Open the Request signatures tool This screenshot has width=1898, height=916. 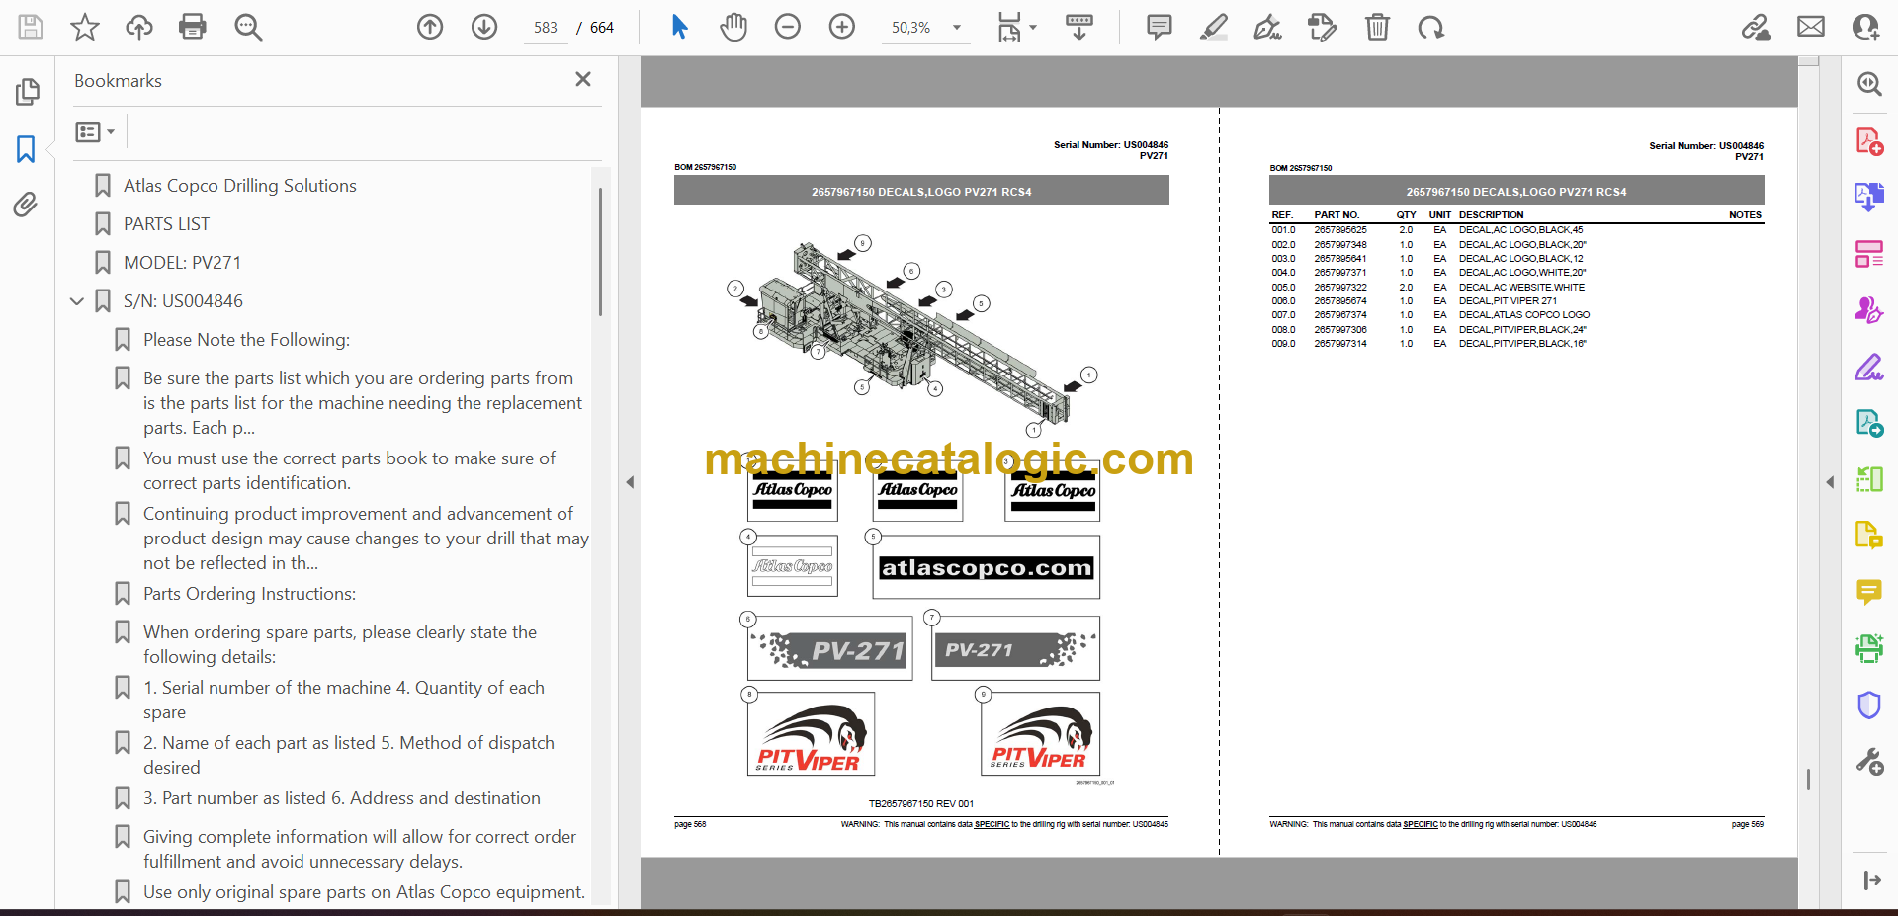(x=1869, y=310)
